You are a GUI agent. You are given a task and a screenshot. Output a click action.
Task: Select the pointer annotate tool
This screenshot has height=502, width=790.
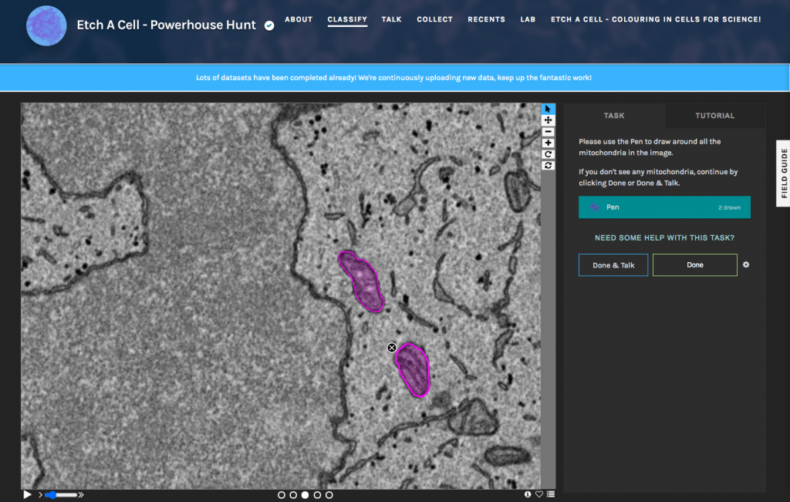[x=548, y=109]
